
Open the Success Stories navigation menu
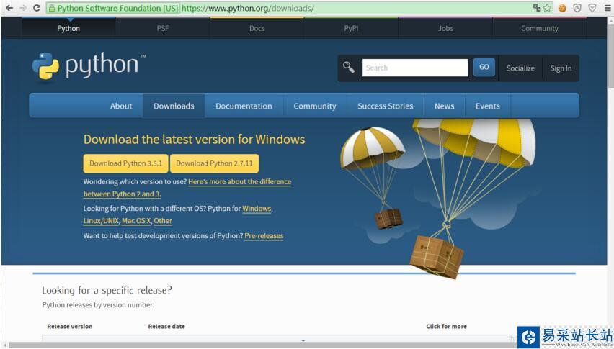click(386, 106)
